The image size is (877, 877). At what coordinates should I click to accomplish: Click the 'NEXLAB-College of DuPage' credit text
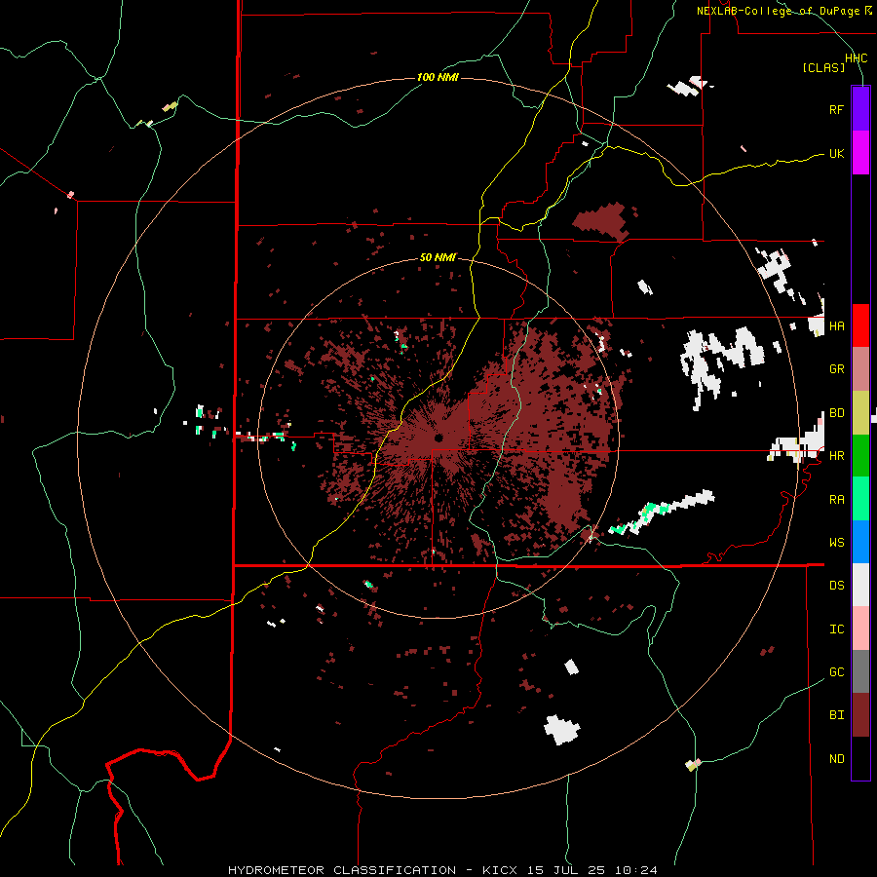click(x=778, y=11)
